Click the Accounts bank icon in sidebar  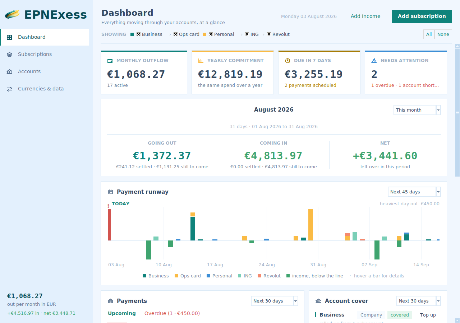tap(10, 72)
